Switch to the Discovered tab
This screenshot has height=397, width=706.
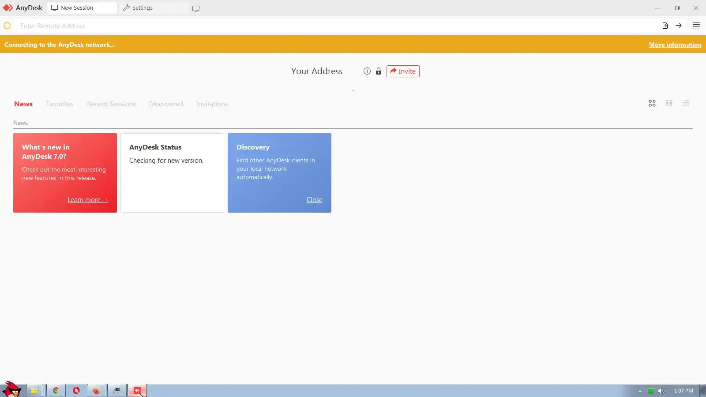[x=166, y=104]
